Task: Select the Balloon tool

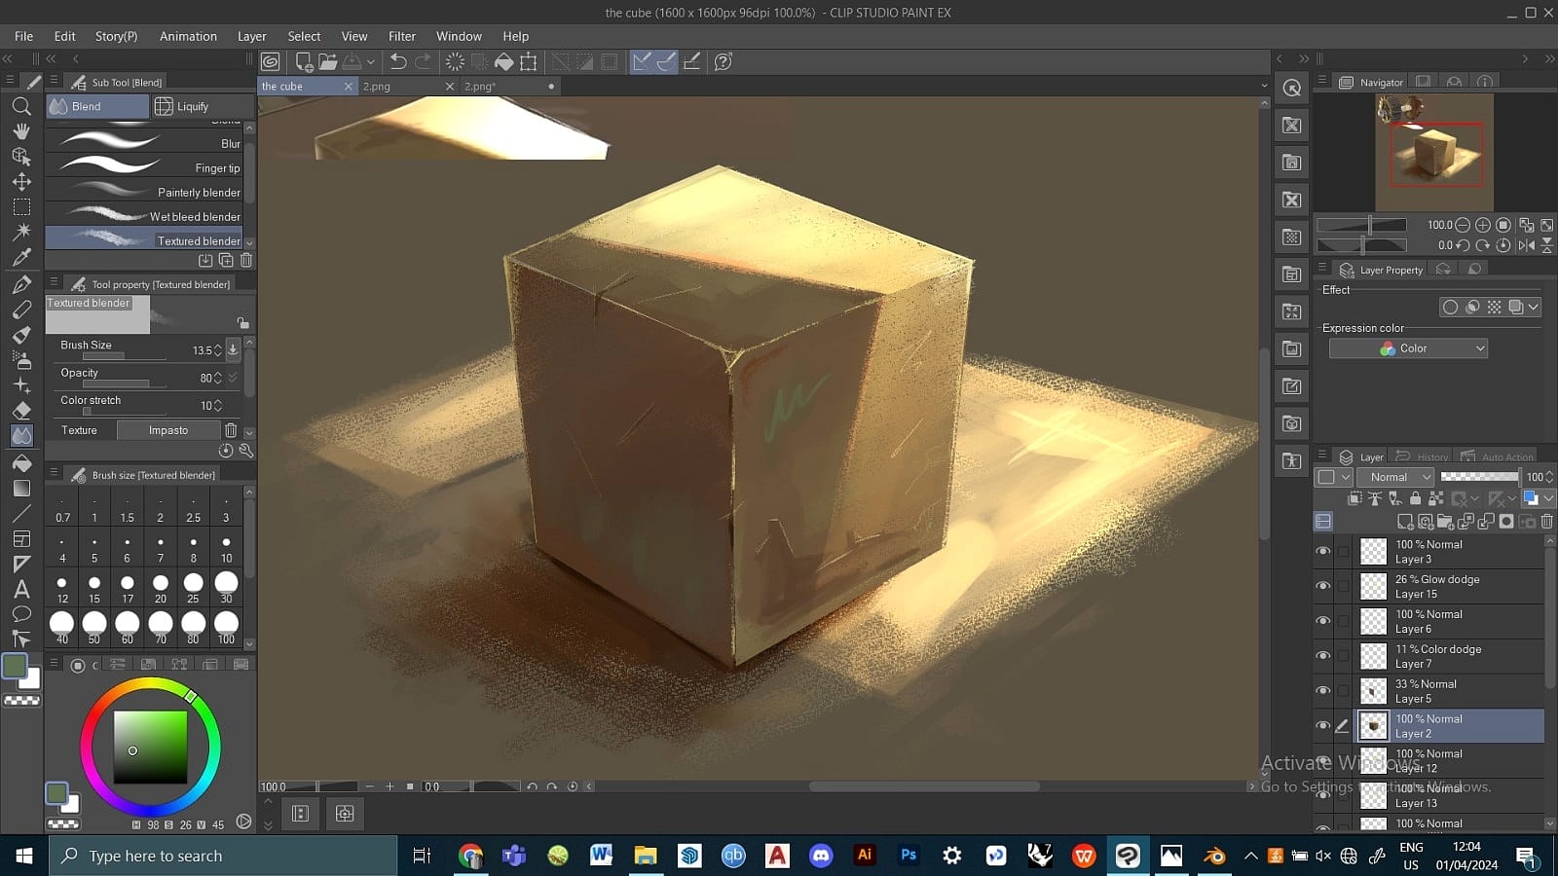Action: click(21, 614)
